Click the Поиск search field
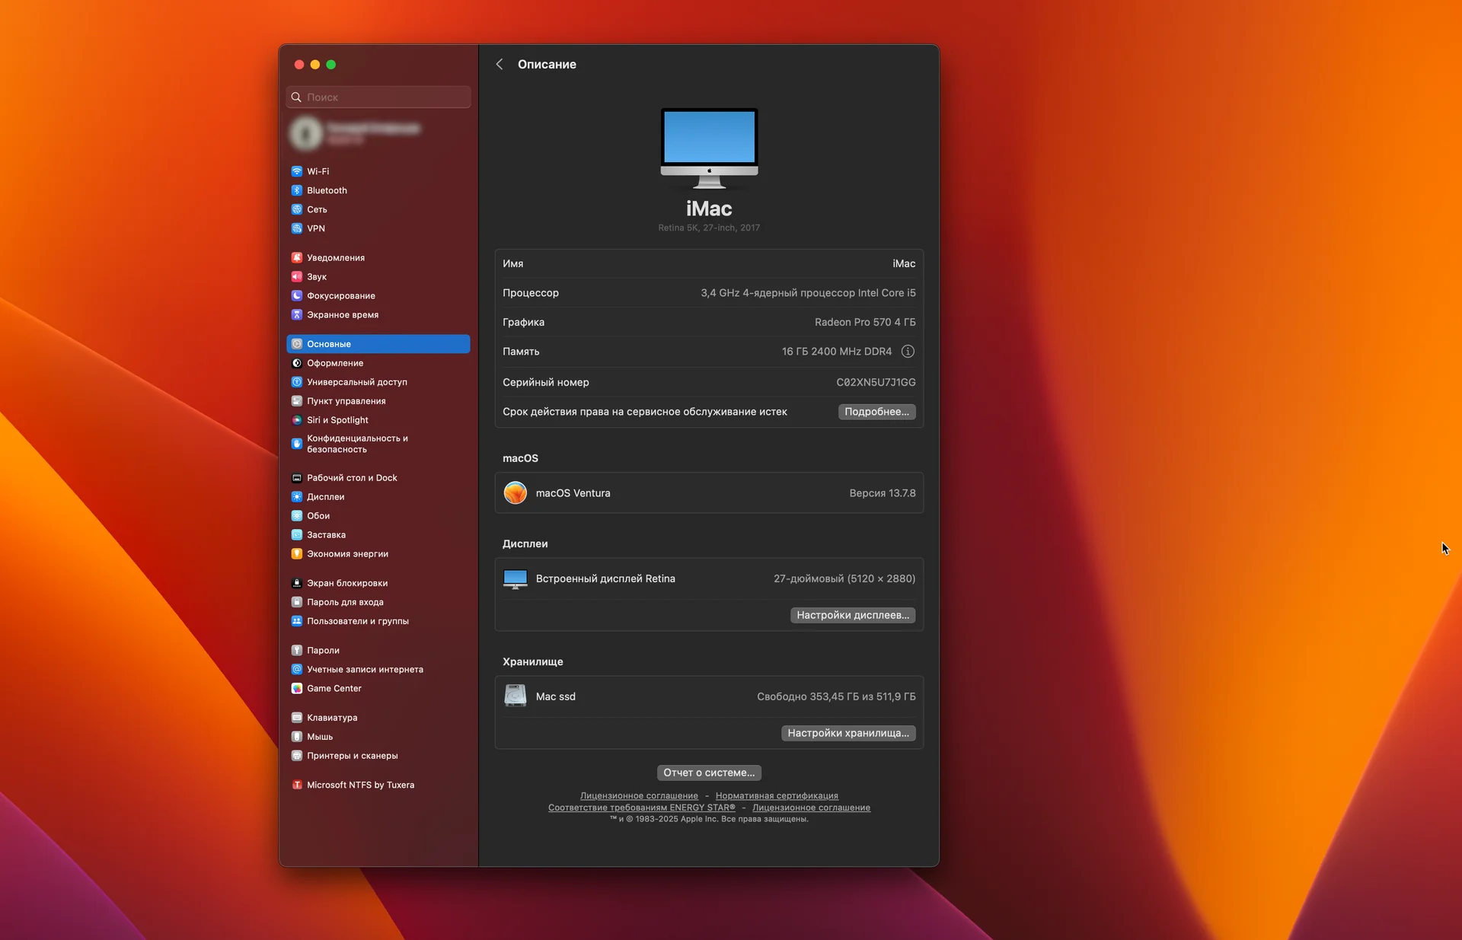Viewport: 1462px width, 940px height. tap(378, 97)
